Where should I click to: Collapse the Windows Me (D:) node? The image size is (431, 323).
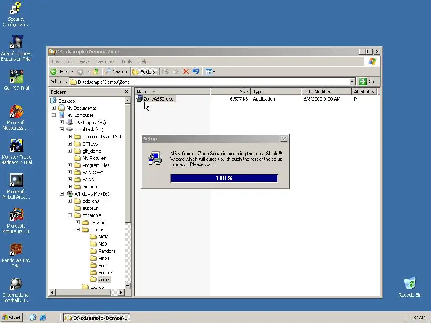(x=62, y=193)
